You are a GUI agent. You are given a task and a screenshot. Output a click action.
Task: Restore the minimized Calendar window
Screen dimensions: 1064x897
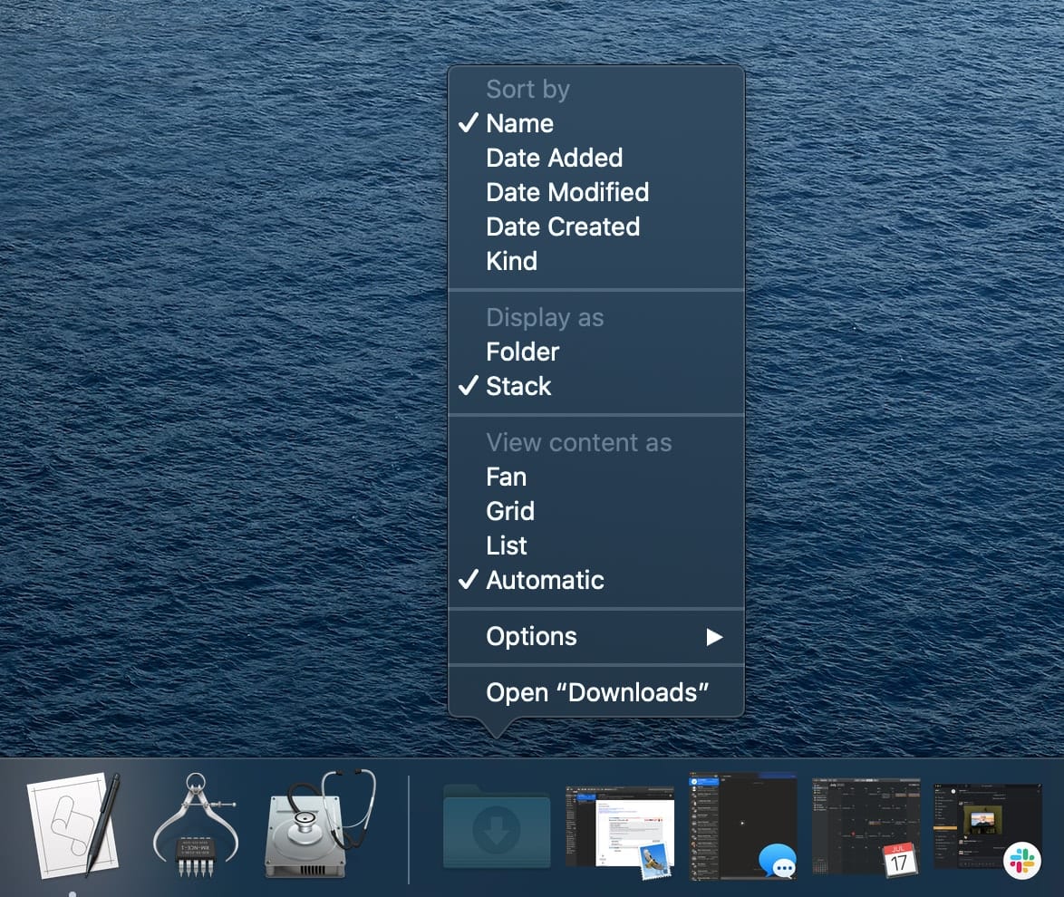coord(866,826)
